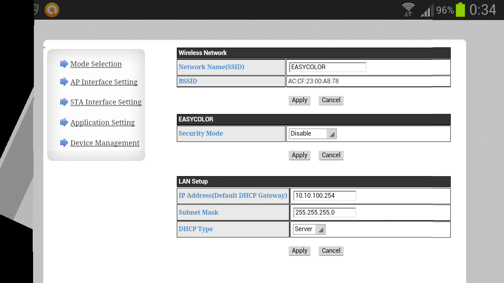Click the Network Name(SSID) label
504x283 pixels.
[211, 67]
